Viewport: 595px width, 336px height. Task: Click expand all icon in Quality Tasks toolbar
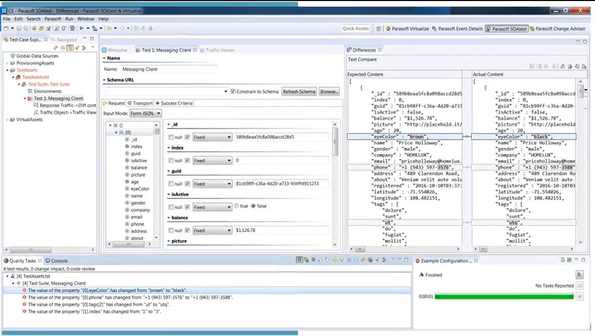pyautogui.click(x=349, y=260)
